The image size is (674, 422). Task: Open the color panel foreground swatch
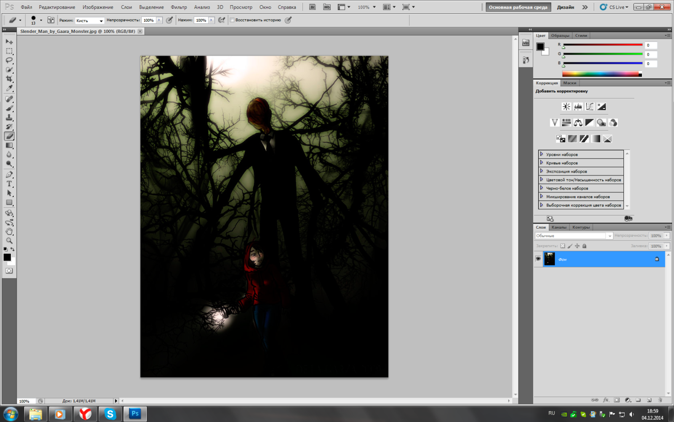pos(540,46)
